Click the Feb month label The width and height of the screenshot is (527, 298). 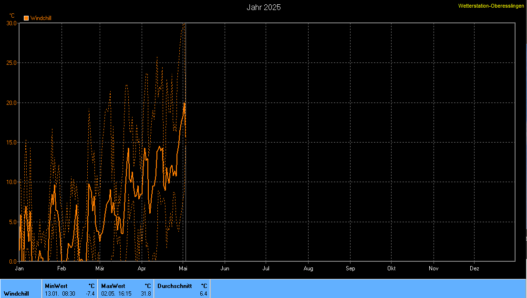pos(62,268)
